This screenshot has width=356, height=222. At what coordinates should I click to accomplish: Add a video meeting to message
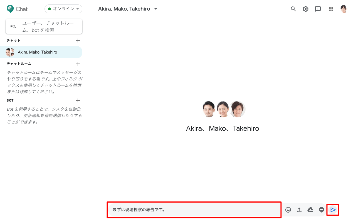pyautogui.click(x=322, y=210)
